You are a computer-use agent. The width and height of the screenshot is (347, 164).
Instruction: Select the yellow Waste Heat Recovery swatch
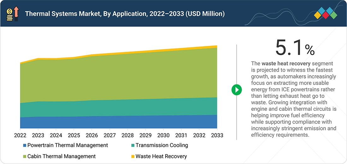point(133,156)
